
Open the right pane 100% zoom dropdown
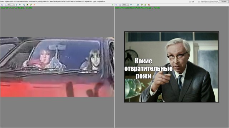click(125, 5)
